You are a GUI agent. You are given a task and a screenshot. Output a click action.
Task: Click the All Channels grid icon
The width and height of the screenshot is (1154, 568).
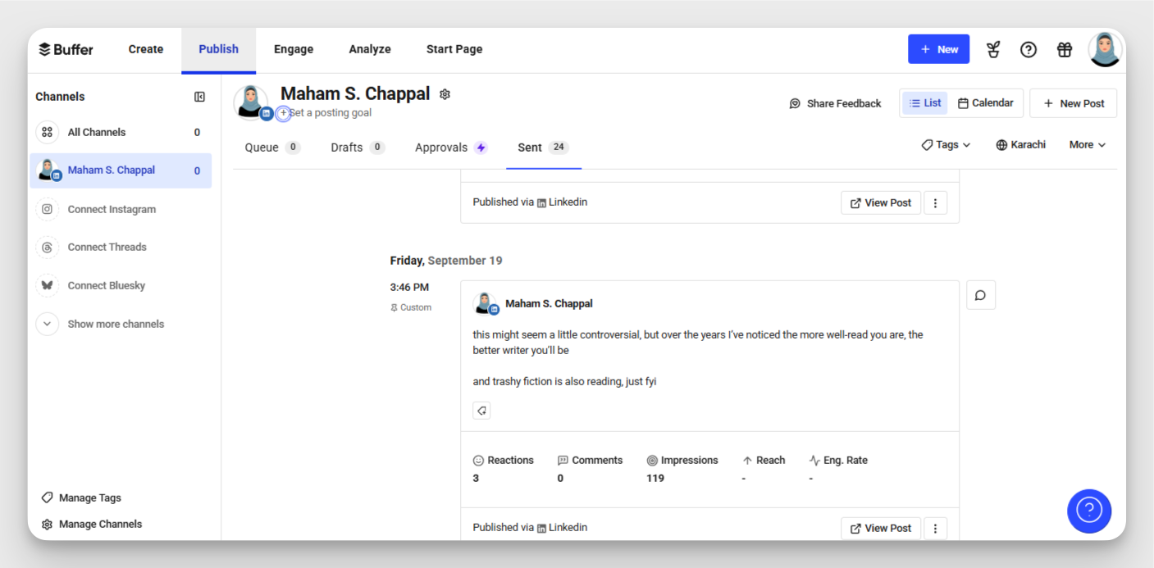coord(47,132)
